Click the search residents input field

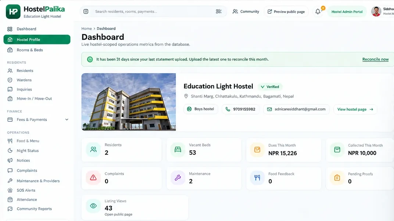[x=153, y=11]
